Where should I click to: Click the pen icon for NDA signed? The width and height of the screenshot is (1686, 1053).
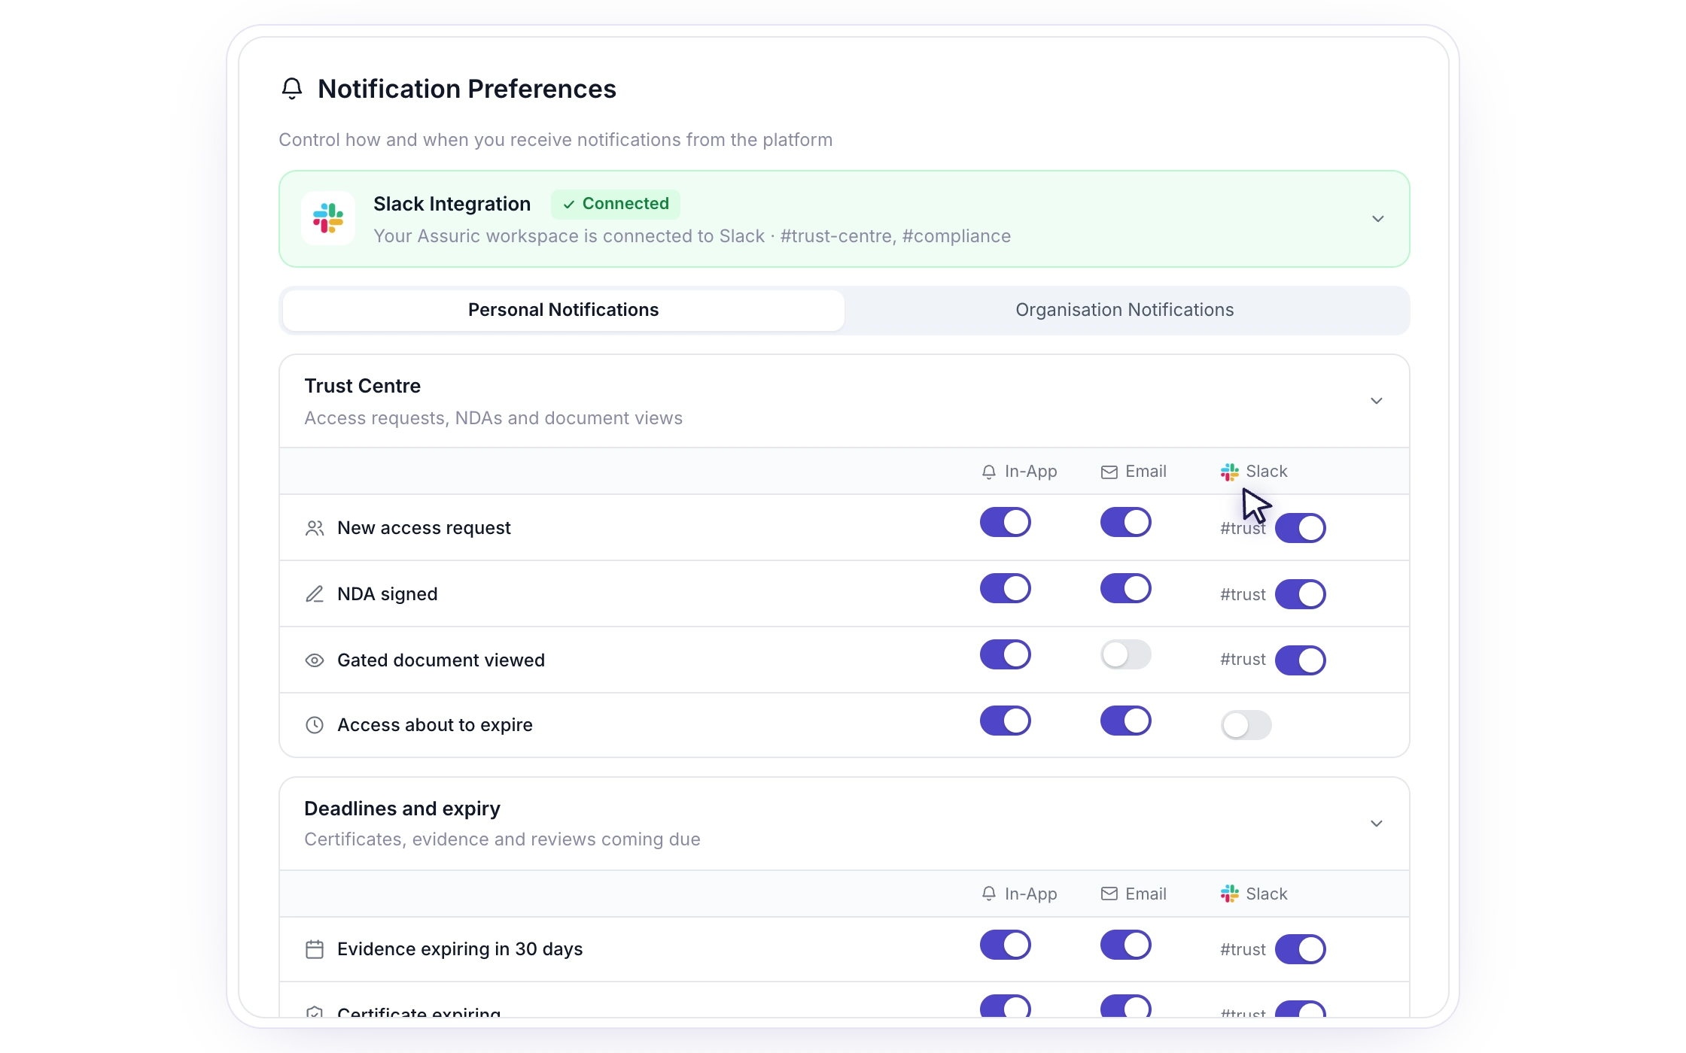315,594
